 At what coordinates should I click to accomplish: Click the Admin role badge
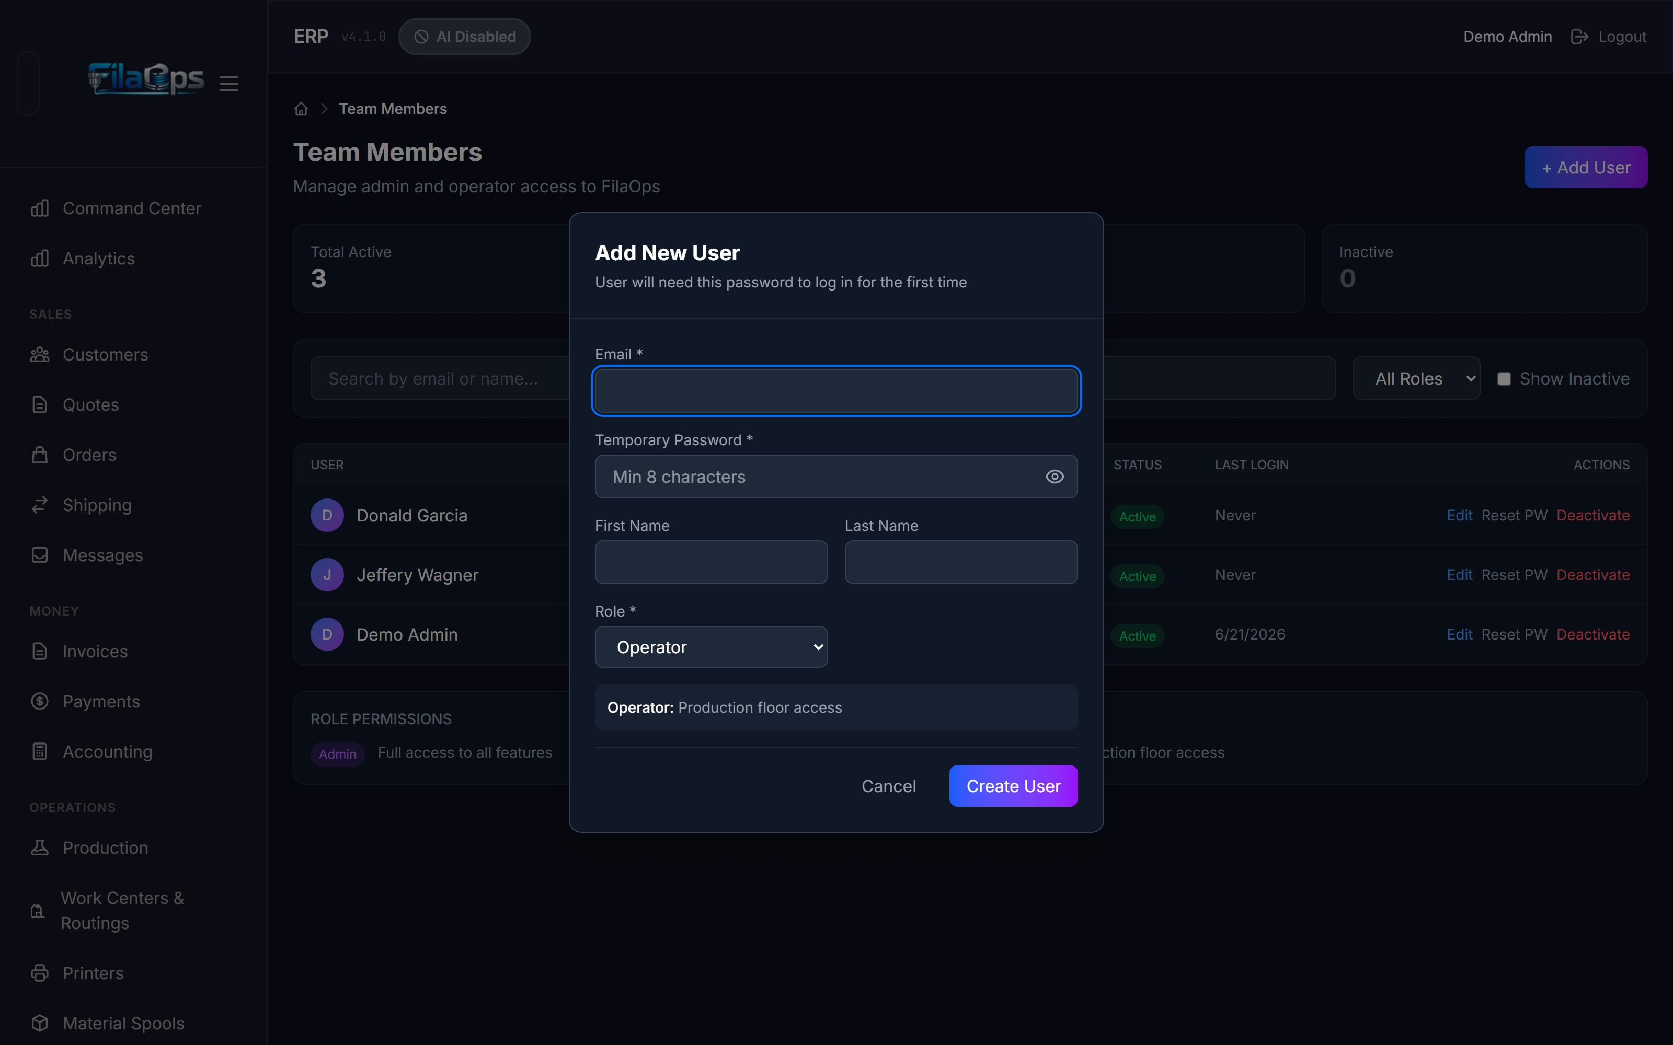pos(337,754)
